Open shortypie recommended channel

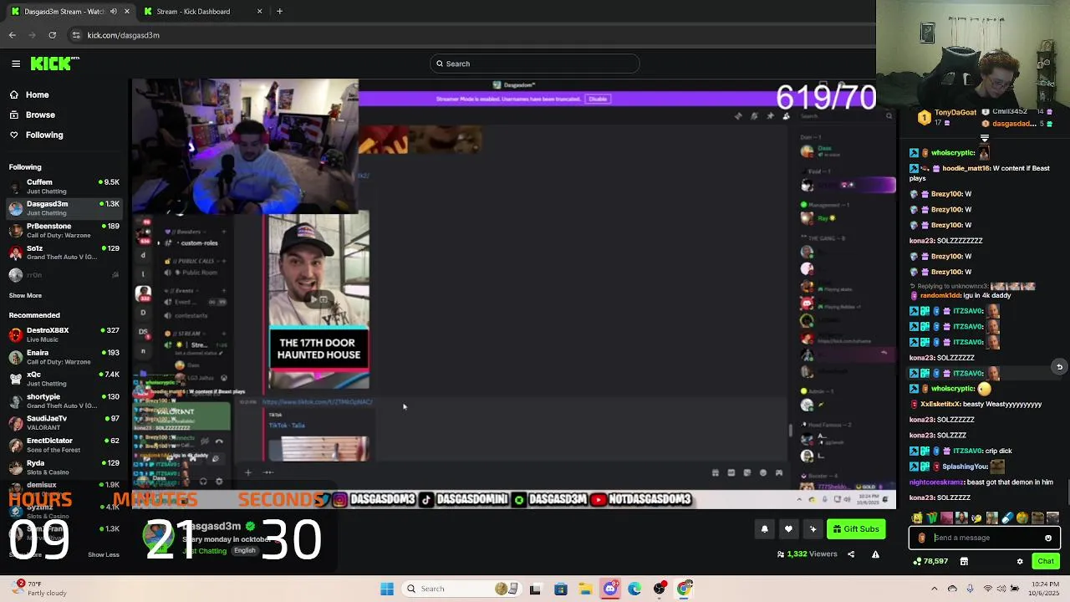coord(65,401)
